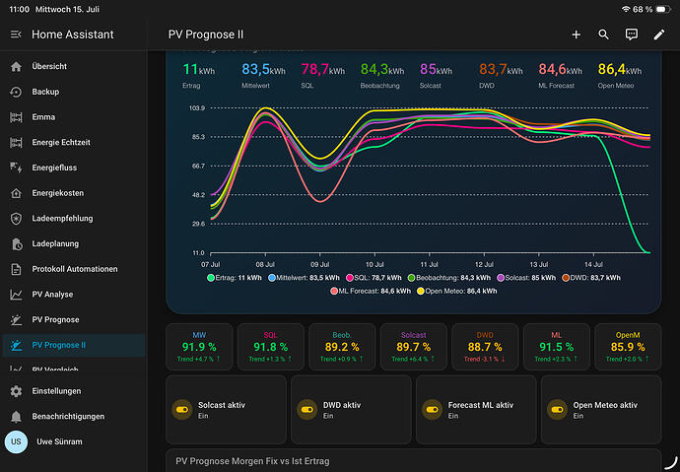
Task: Click the 85 kWh Solcast value
Action: click(436, 69)
